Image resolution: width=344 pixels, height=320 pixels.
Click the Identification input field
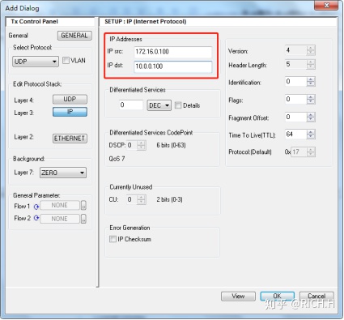tap(296, 82)
